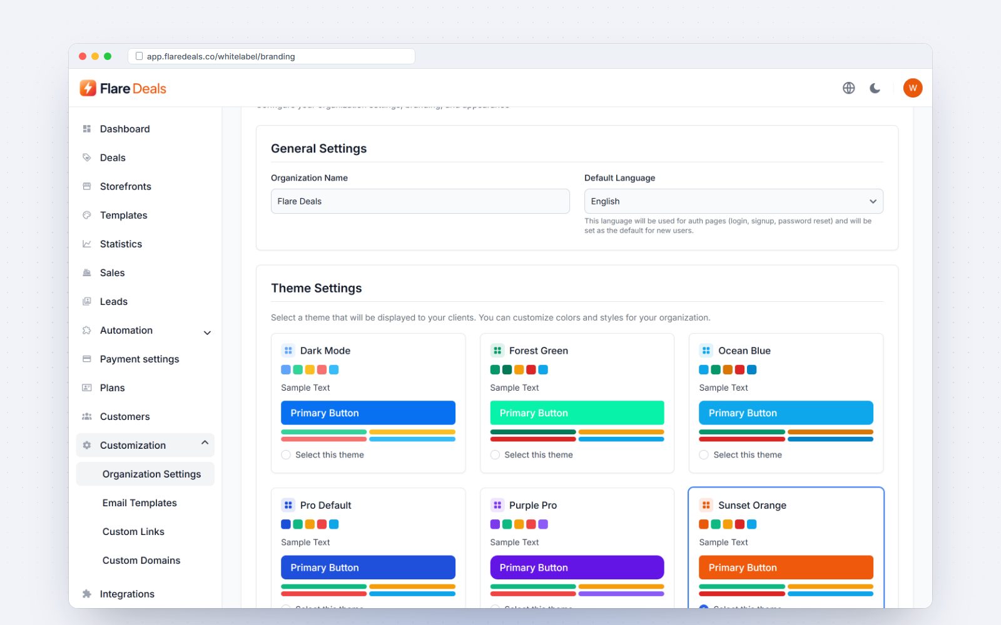This screenshot has height=625, width=1001.
Task: Click first color swatch in Dark Mode card
Action: [x=286, y=369]
